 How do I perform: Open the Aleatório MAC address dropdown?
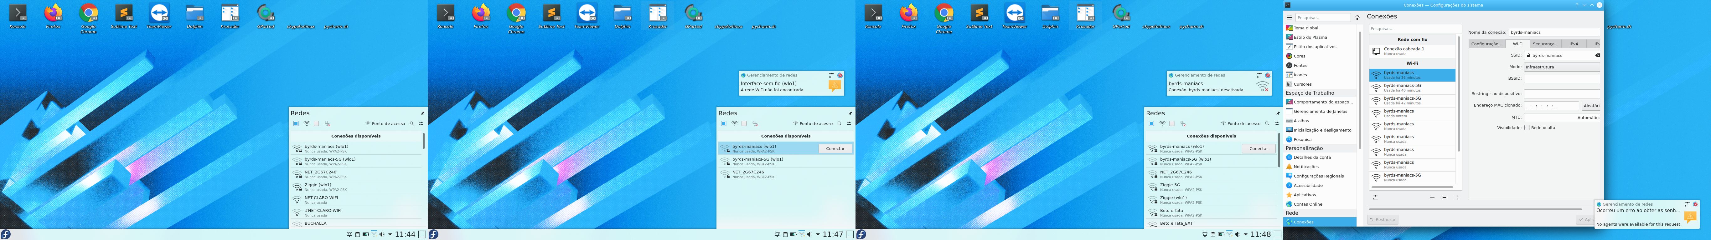pyautogui.click(x=1591, y=106)
